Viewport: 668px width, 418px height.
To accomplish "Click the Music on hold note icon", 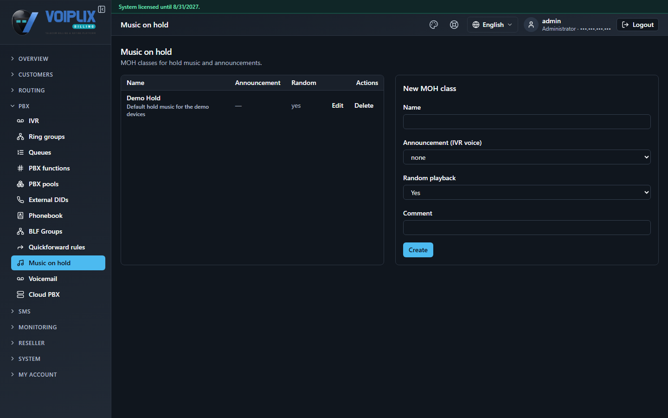I will [x=20, y=263].
